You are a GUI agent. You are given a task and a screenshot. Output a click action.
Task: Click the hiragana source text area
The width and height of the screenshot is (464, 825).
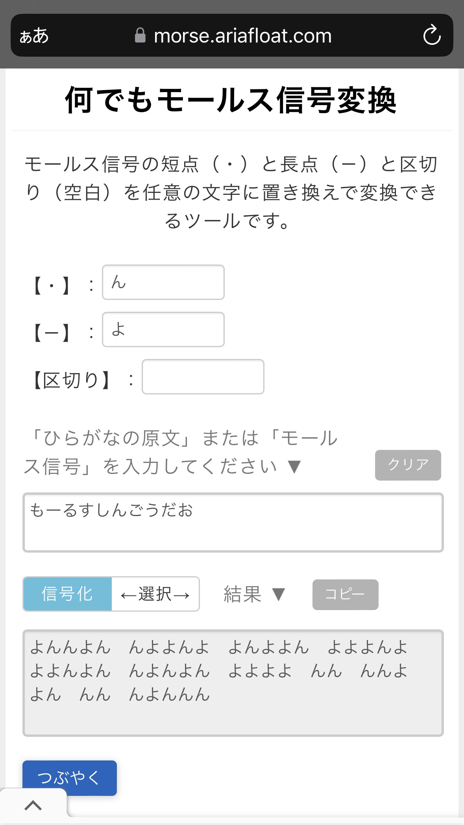coord(233,522)
